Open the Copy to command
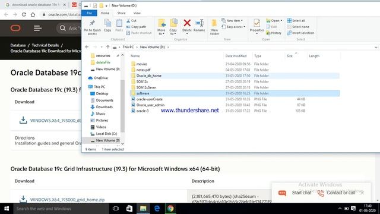The image size is (380, 214). click(173, 27)
